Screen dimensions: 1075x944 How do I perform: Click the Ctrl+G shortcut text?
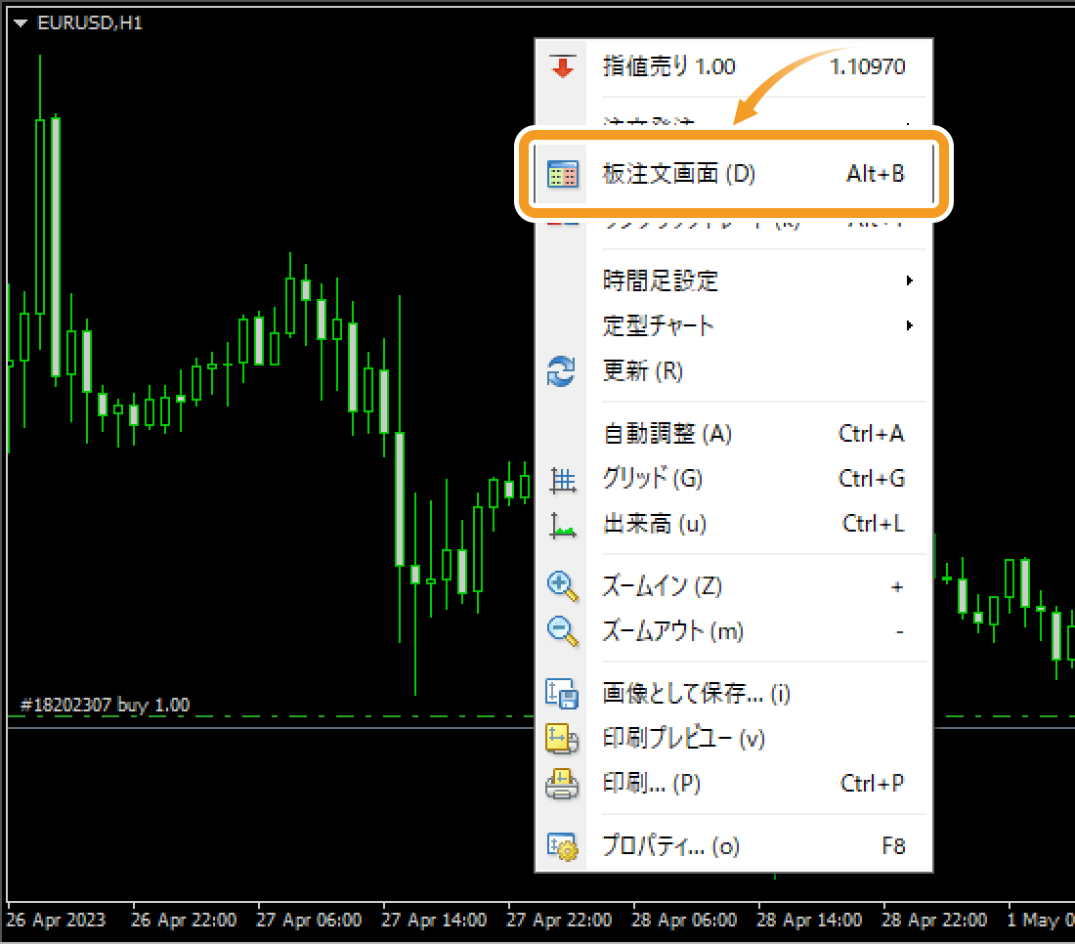[x=872, y=479]
